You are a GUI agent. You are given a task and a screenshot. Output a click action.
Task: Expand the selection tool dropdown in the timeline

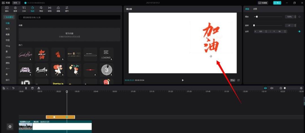click(8, 88)
